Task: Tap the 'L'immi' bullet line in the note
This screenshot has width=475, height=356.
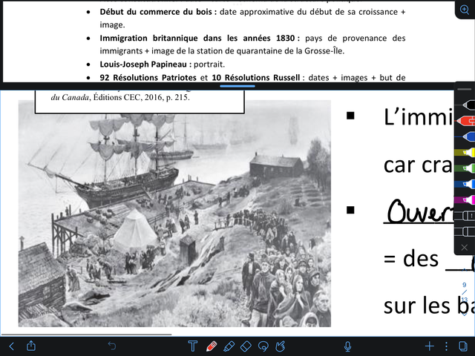Action: coord(419,117)
